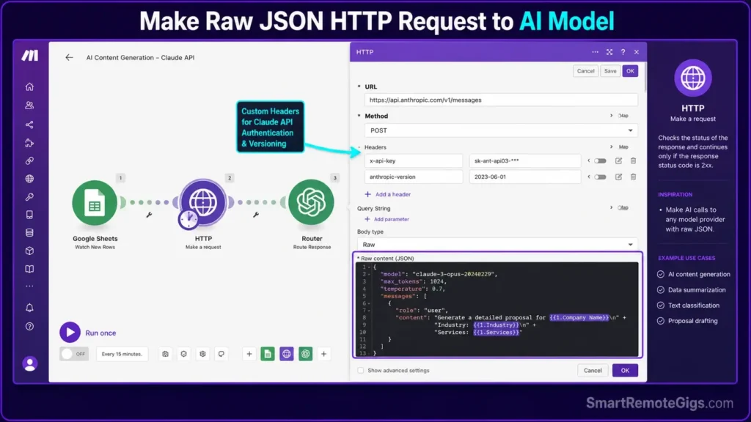The width and height of the screenshot is (751, 422).
Task: Open the Connections link icon in sidebar
Action: pyautogui.click(x=29, y=160)
